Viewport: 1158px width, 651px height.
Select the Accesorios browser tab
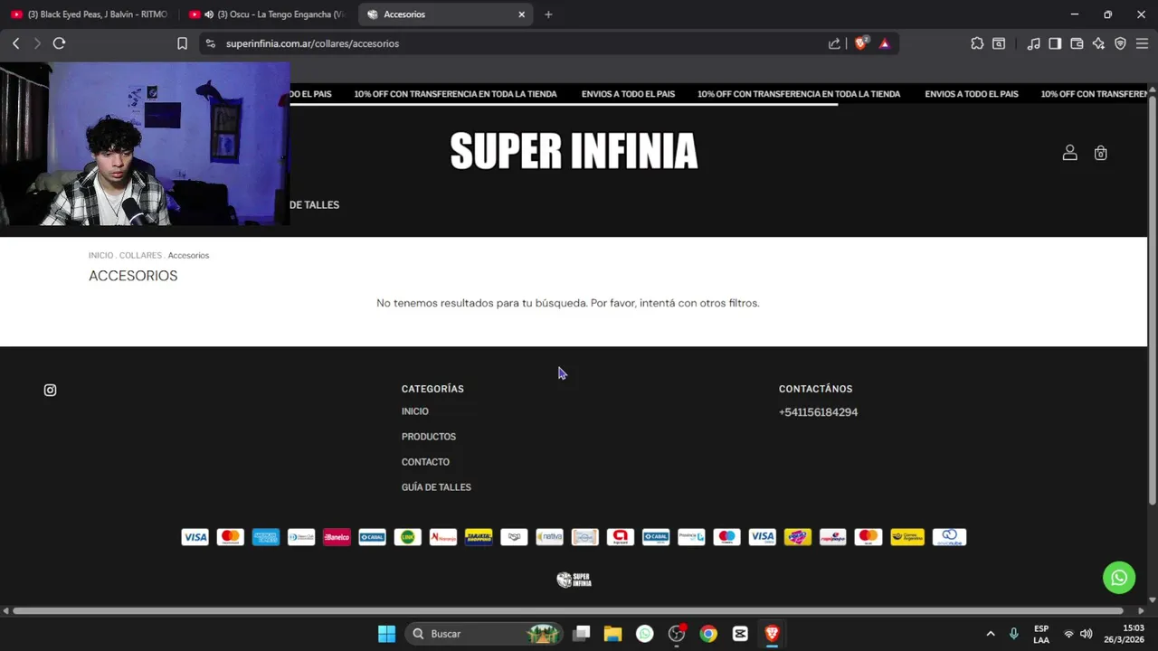pyautogui.click(x=443, y=14)
